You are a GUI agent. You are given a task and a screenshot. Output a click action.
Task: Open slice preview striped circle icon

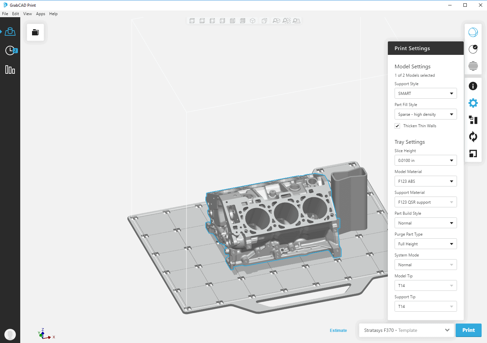473,66
